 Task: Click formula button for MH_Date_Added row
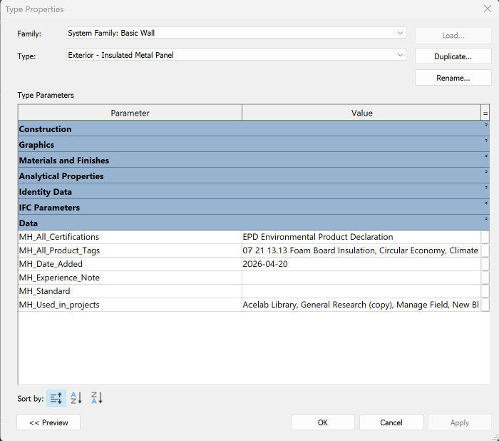(485, 264)
